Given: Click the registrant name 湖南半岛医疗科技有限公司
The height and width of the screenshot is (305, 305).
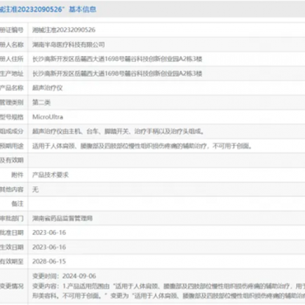Looking at the screenshot, I should (68, 45).
